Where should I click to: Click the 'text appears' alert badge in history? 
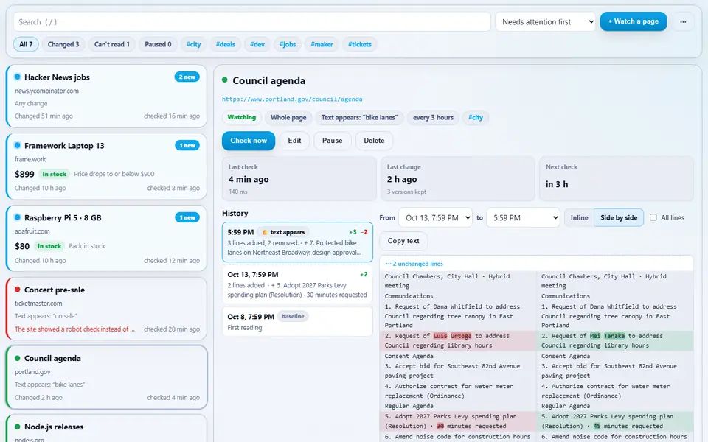(x=283, y=232)
